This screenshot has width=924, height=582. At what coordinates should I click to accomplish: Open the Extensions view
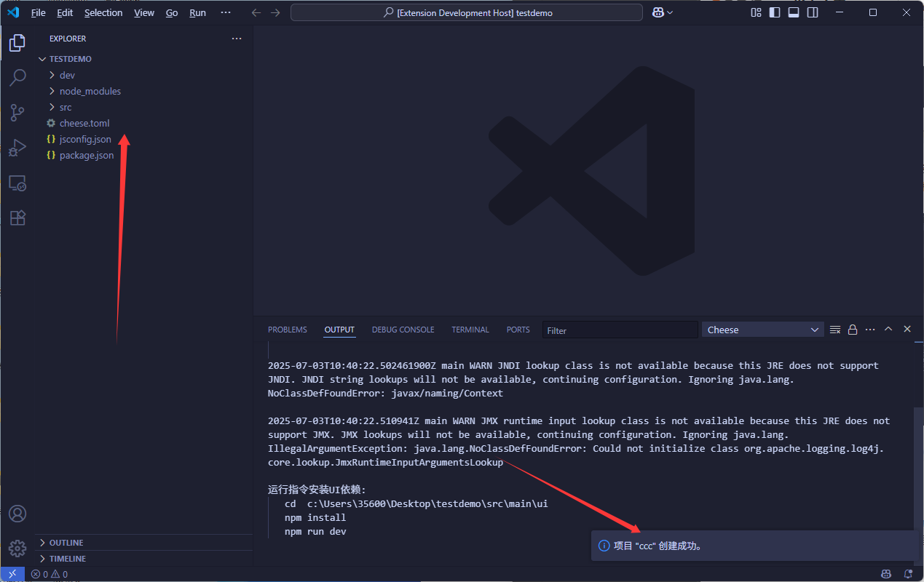coord(17,218)
